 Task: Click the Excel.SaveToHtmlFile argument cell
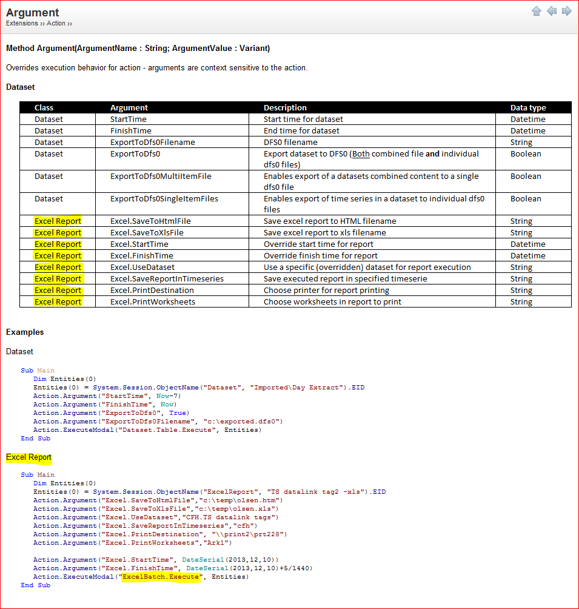(x=150, y=221)
